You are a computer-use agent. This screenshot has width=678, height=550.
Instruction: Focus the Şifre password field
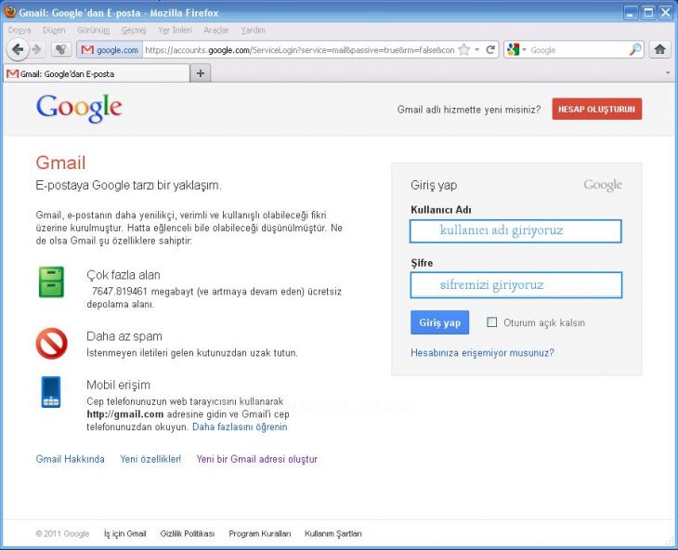coord(515,285)
